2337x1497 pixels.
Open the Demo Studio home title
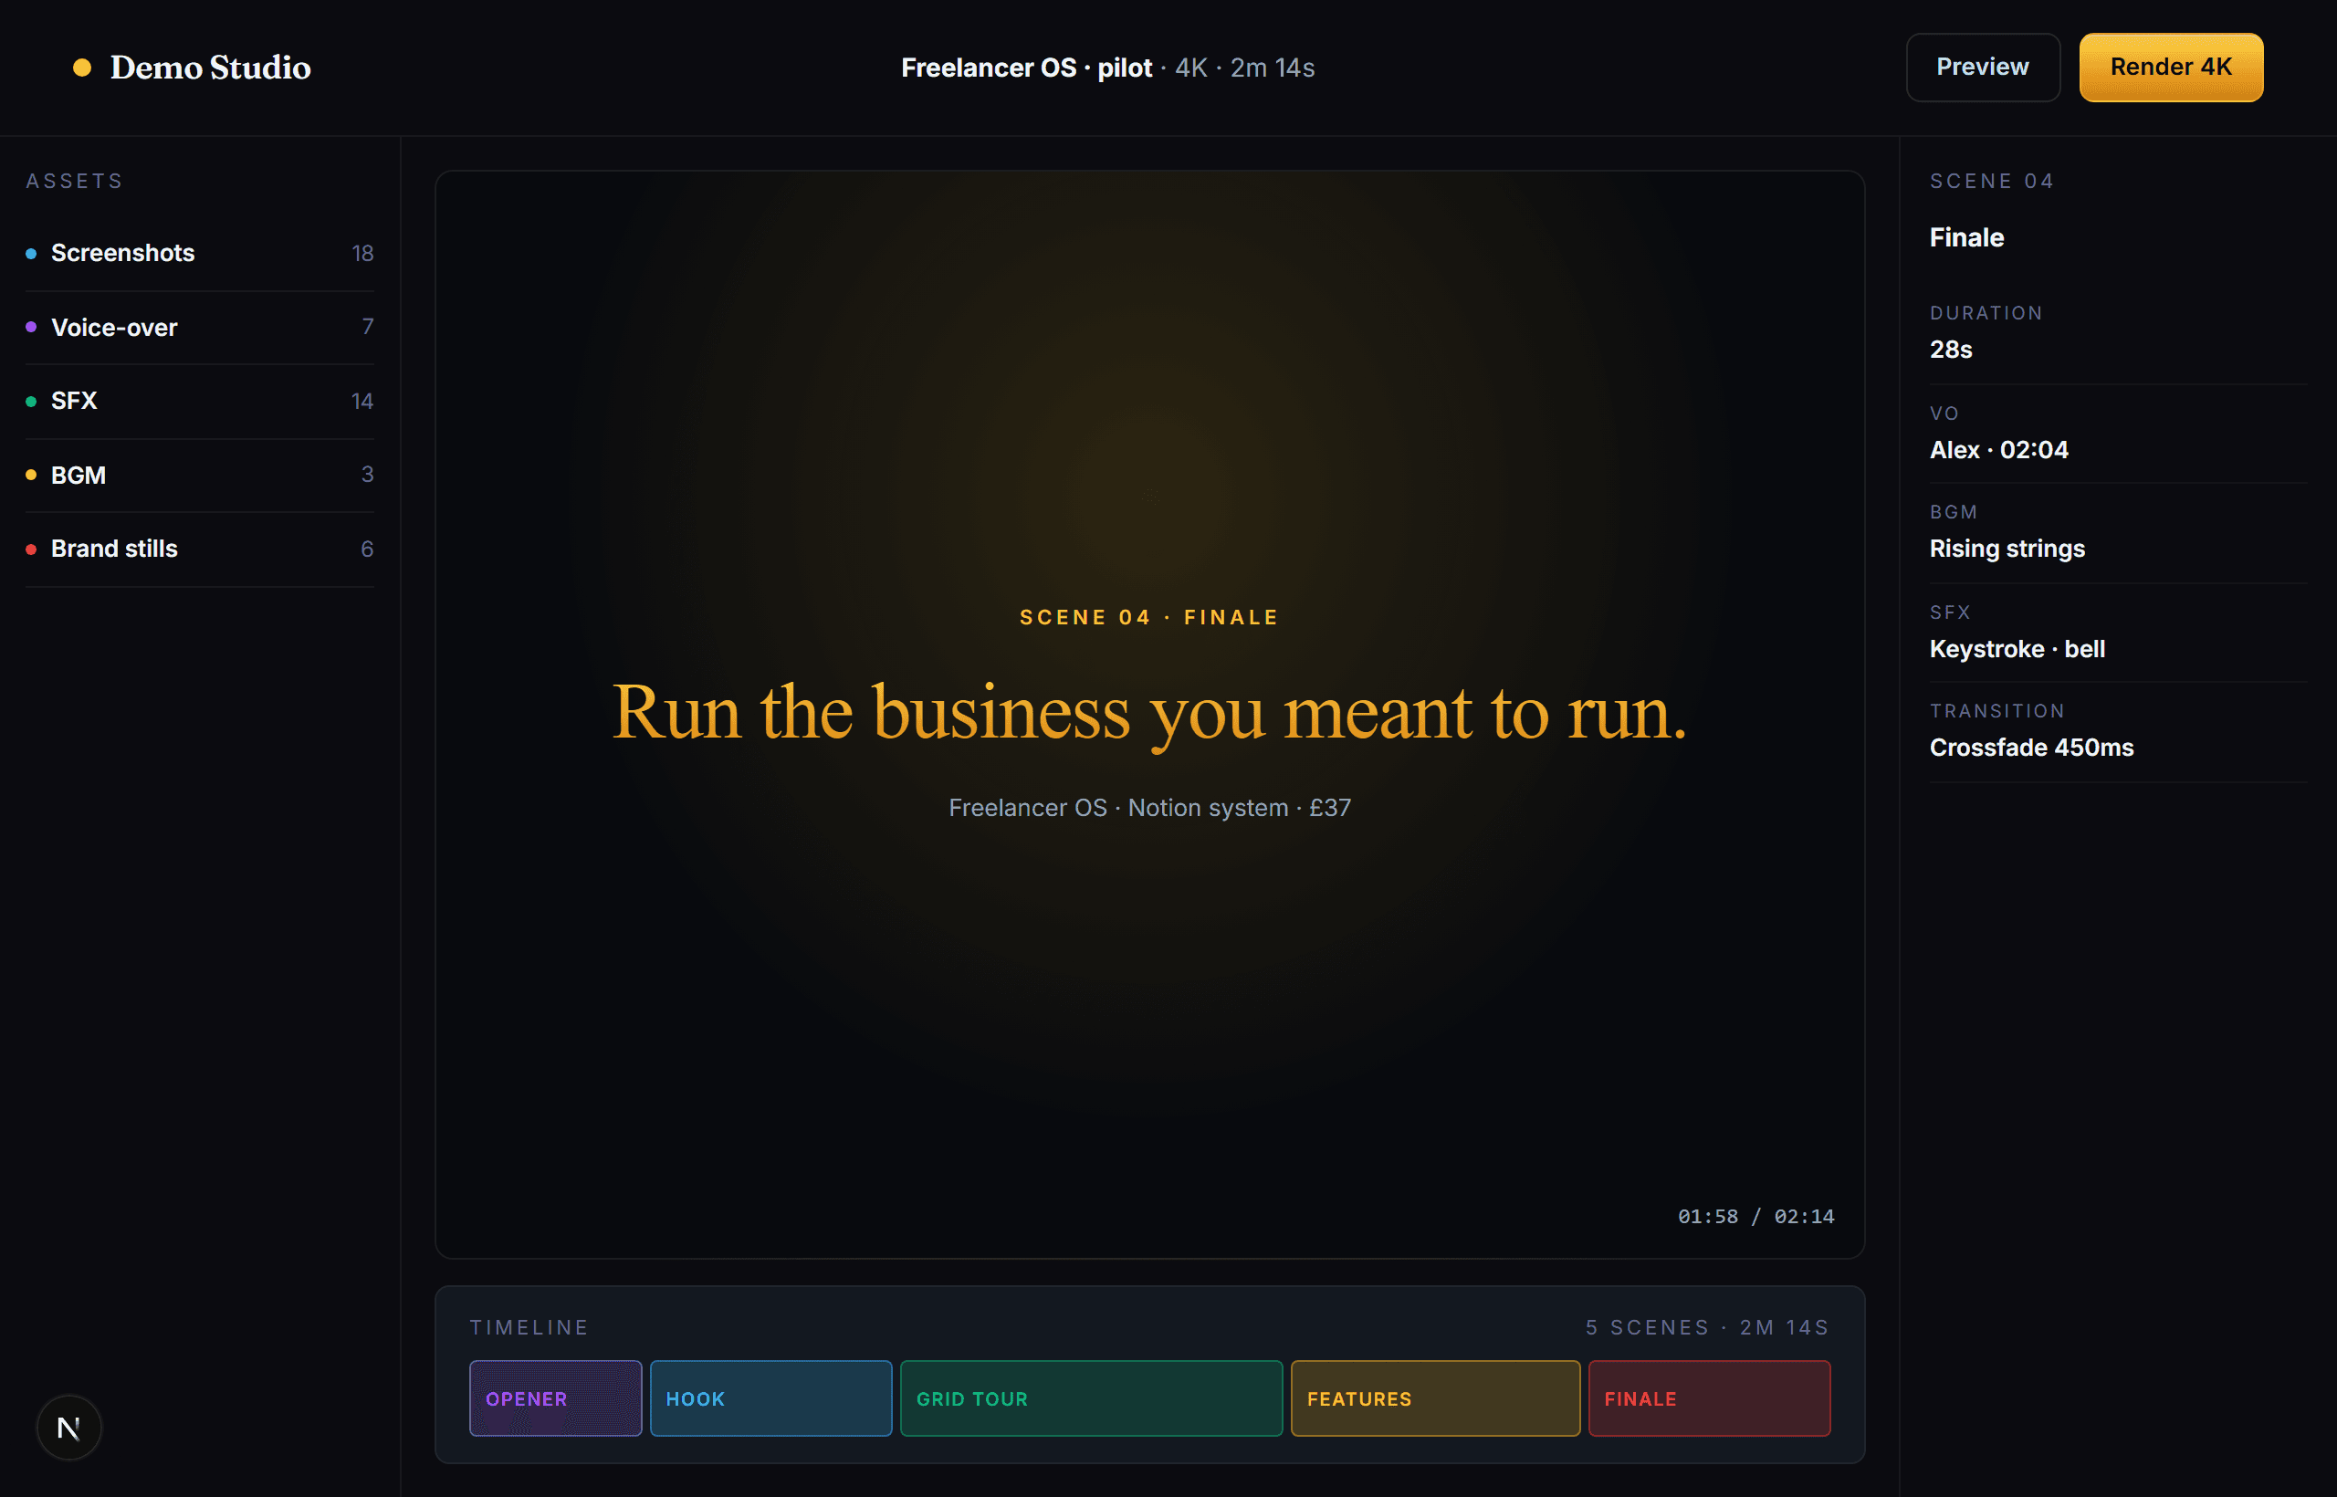point(210,67)
